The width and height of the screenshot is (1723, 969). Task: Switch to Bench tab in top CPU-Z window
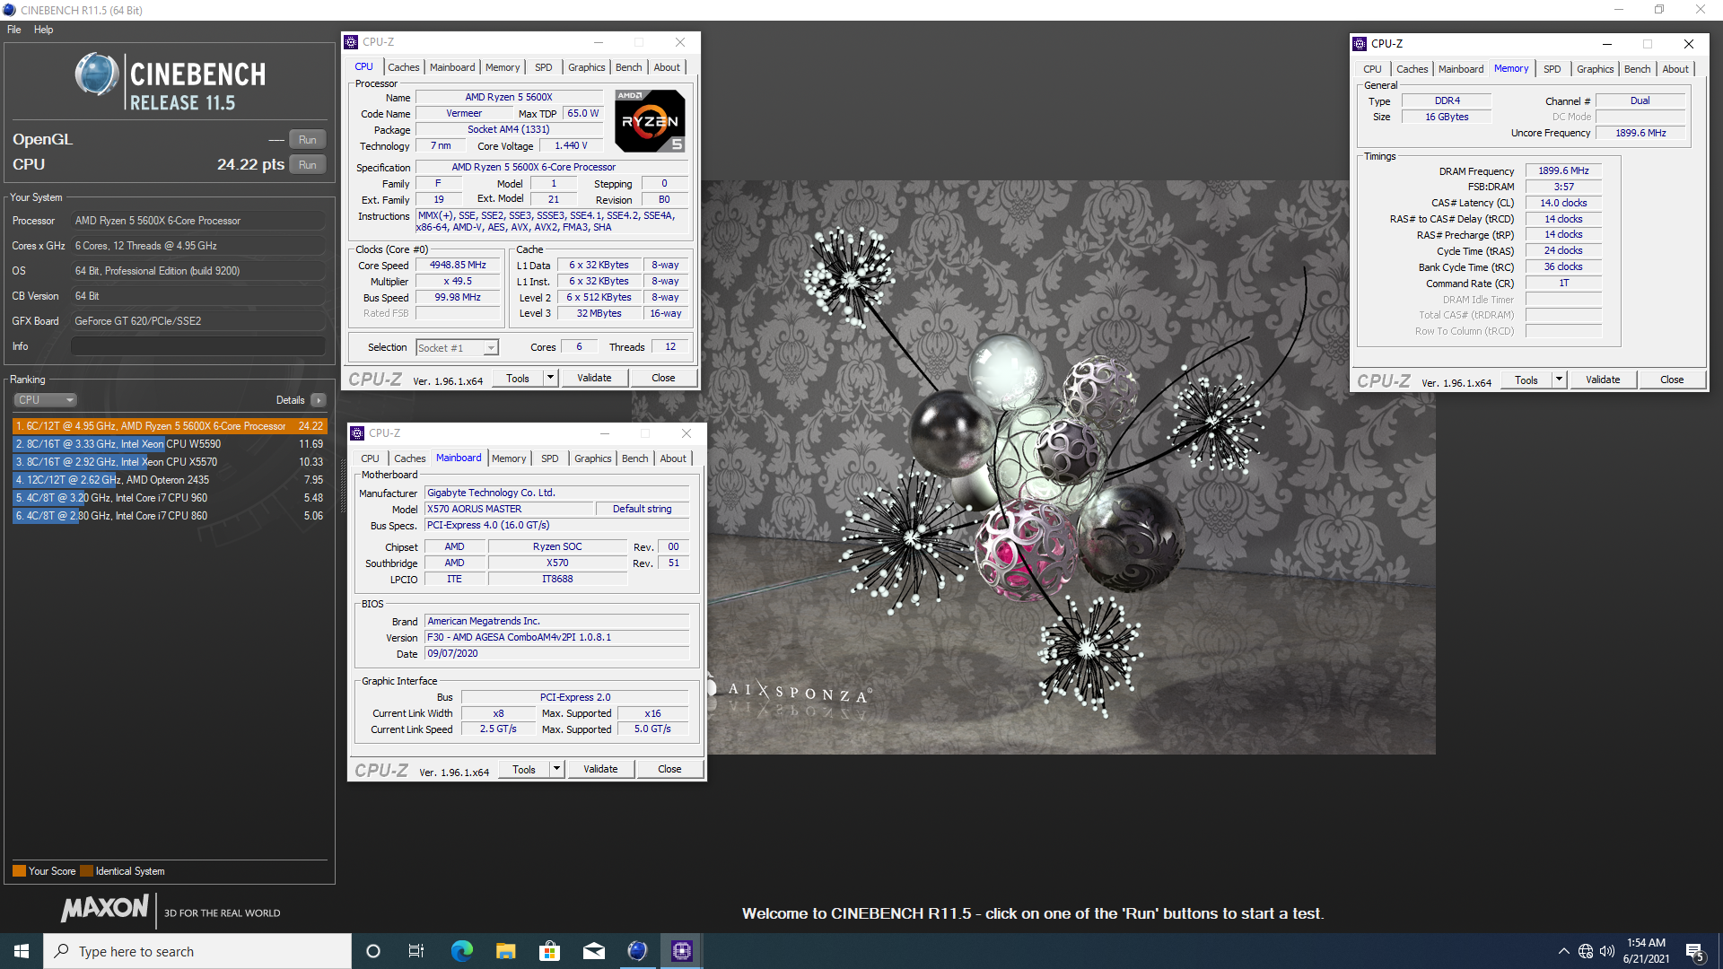coord(628,67)
